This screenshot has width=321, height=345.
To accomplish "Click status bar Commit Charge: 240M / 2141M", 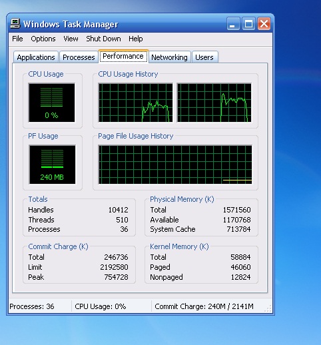I will click(x=204, y=306).
